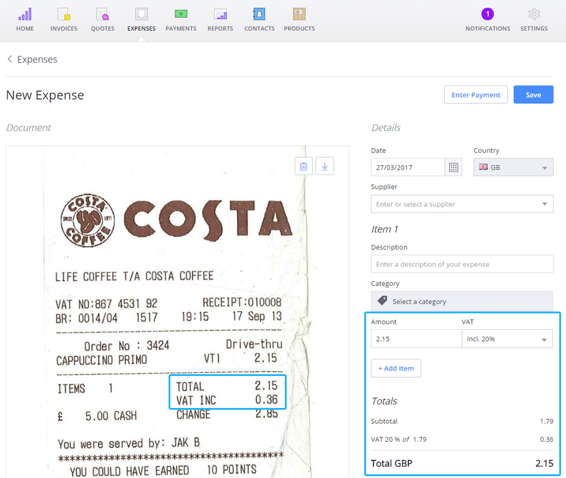This screenshot has width=566, height=478.
Task: Go to the Products section
Action: click(299, 20)
